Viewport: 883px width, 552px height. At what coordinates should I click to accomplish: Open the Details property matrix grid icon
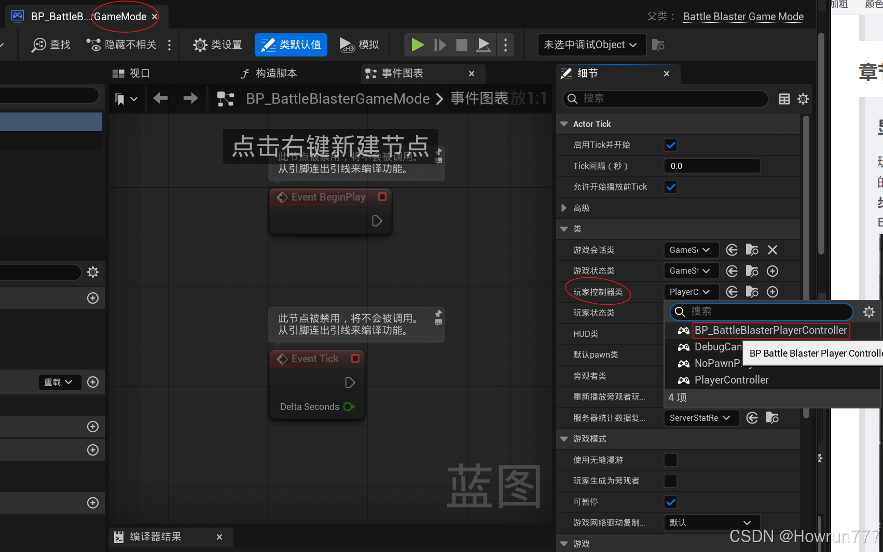pos(784,99)
